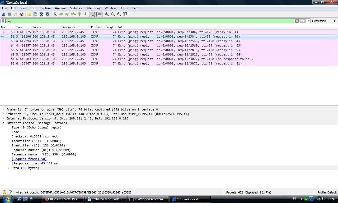Open the Windows Start orb
338x203 pixels.
(7, 199)
